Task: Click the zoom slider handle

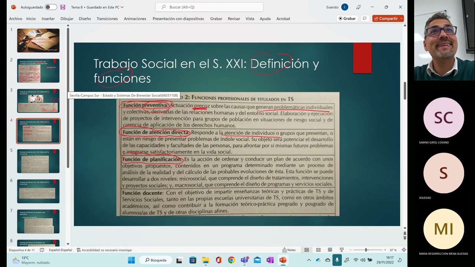Action: tap(366, 250)
